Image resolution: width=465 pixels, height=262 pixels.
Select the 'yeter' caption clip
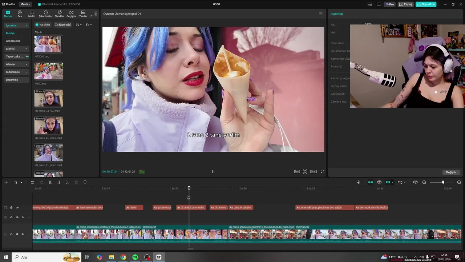point(134,207)
